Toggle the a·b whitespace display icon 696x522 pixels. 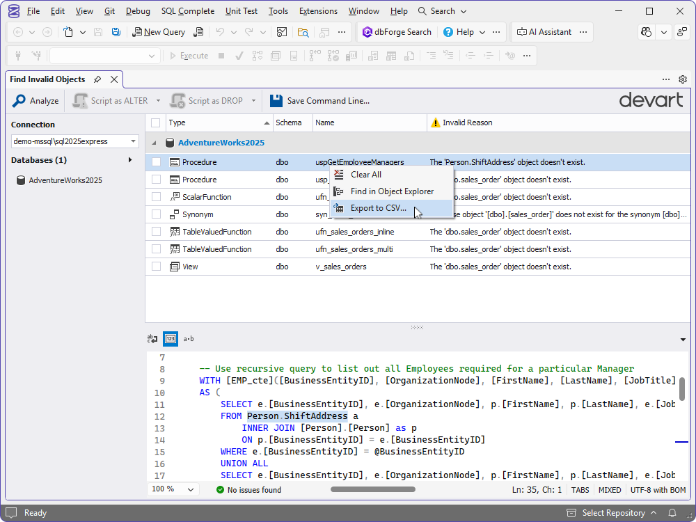189,339
